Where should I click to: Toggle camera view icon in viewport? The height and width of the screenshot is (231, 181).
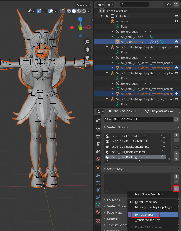[87, 57]
